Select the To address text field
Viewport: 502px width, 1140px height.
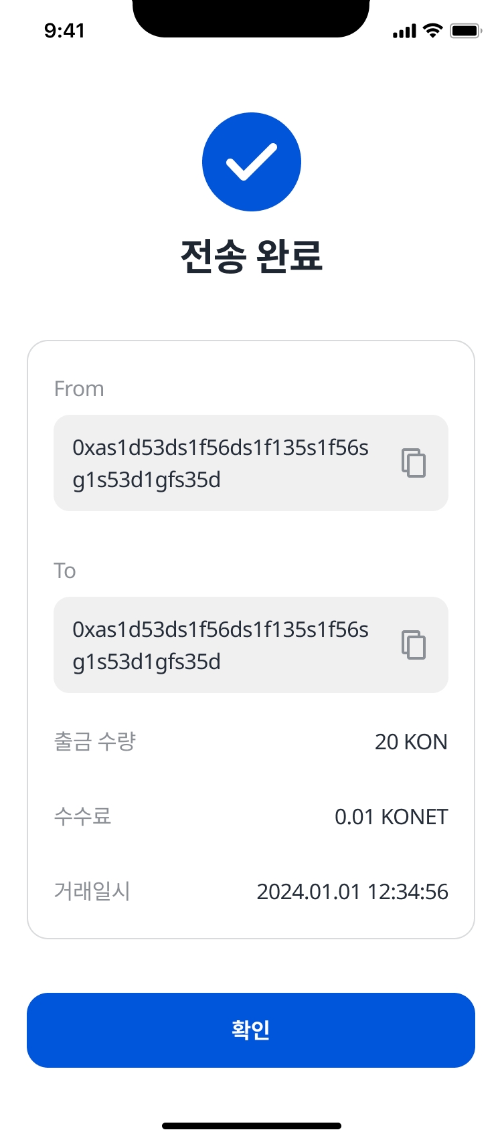[x=221, y=645]
